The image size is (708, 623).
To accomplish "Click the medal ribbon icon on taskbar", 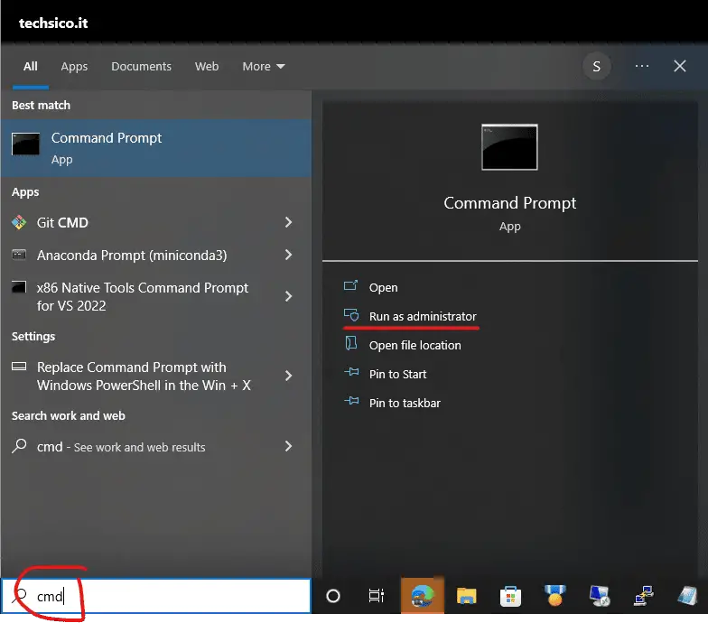I will tap(554, 596).
